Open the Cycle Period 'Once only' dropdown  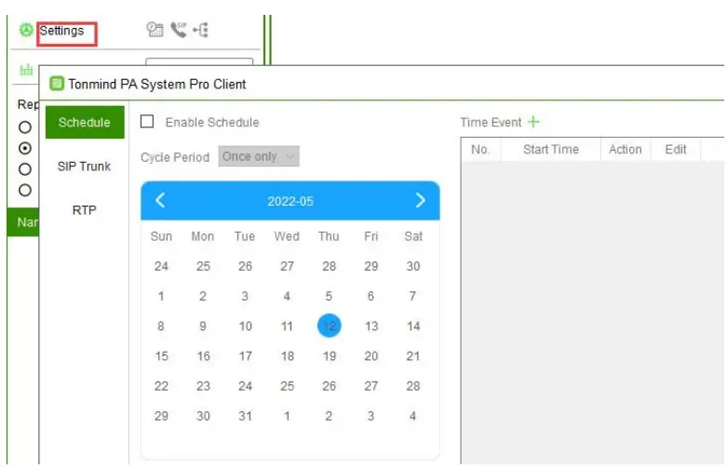pos(259,156)
